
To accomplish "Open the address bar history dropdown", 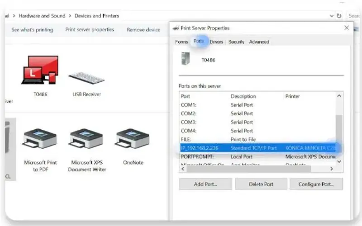I will tap(332, 16).
